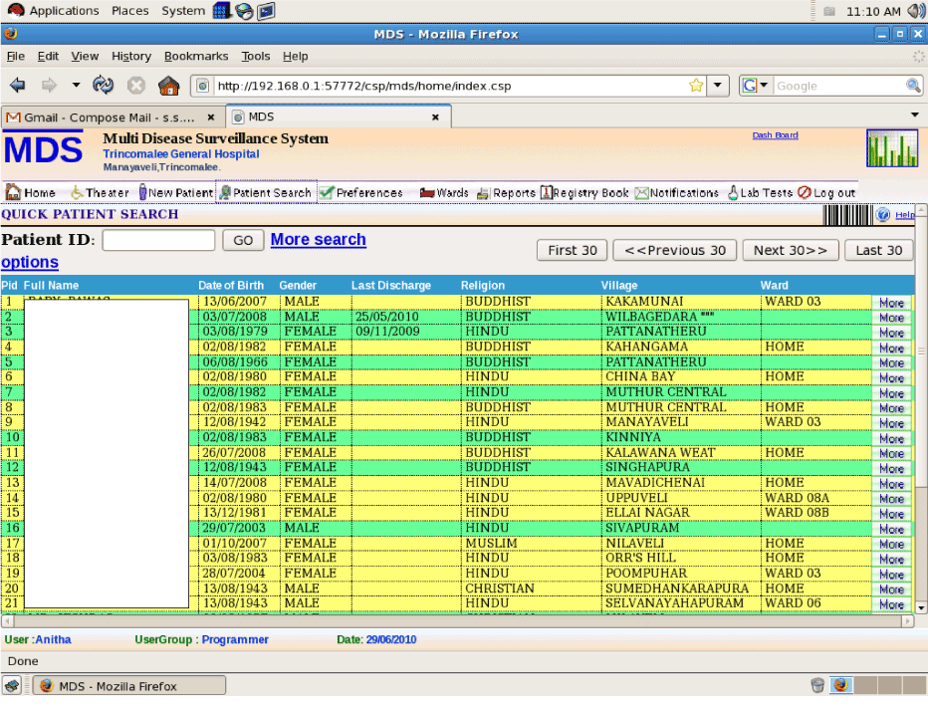Open the Bookmarks menu

click(196, 57)
